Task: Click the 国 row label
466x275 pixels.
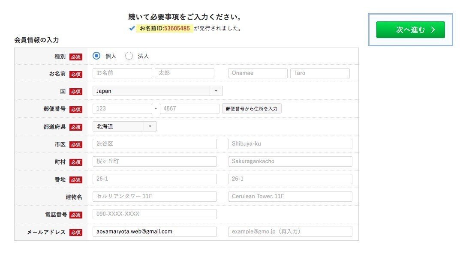Action: [63, 92]
